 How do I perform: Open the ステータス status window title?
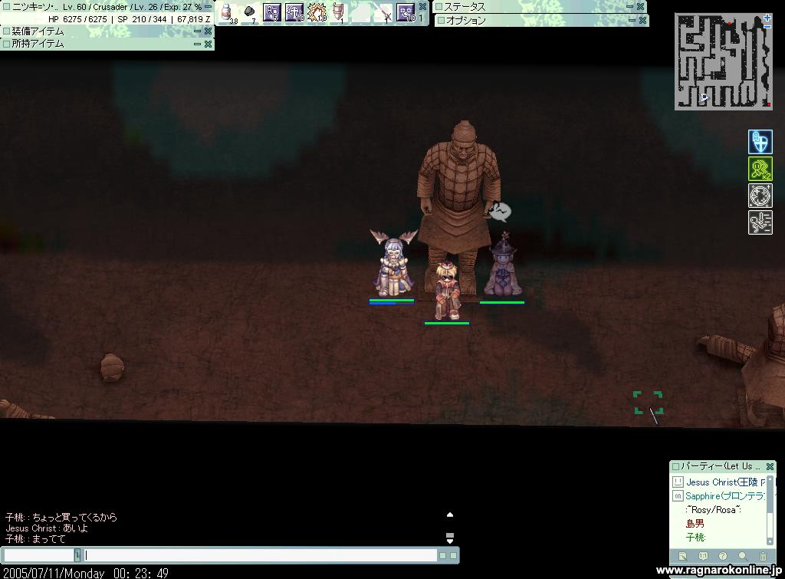click(465, 6)
